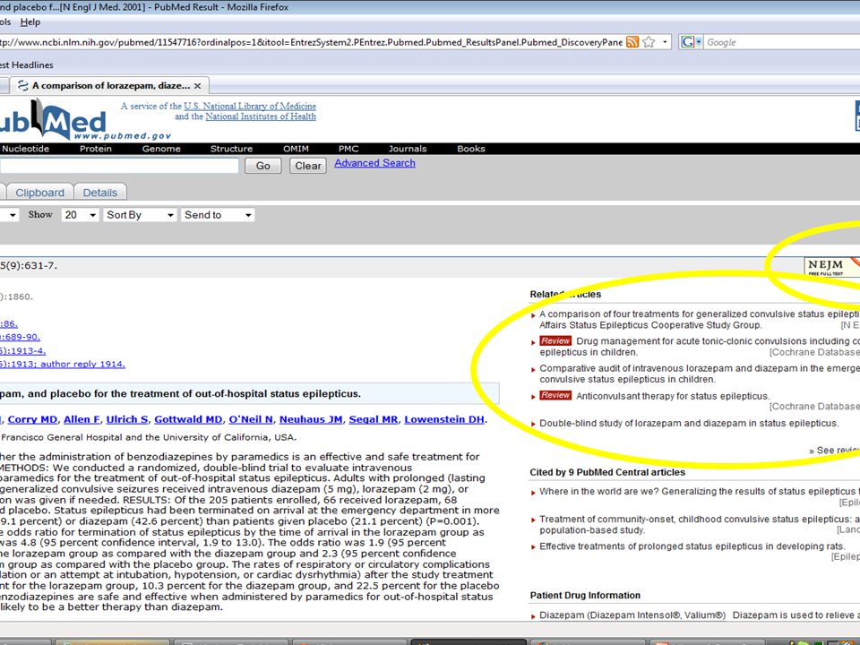The image size is (860, 645).
Task: Open the Show 20 items dropdown
Action: pos(80,215)
